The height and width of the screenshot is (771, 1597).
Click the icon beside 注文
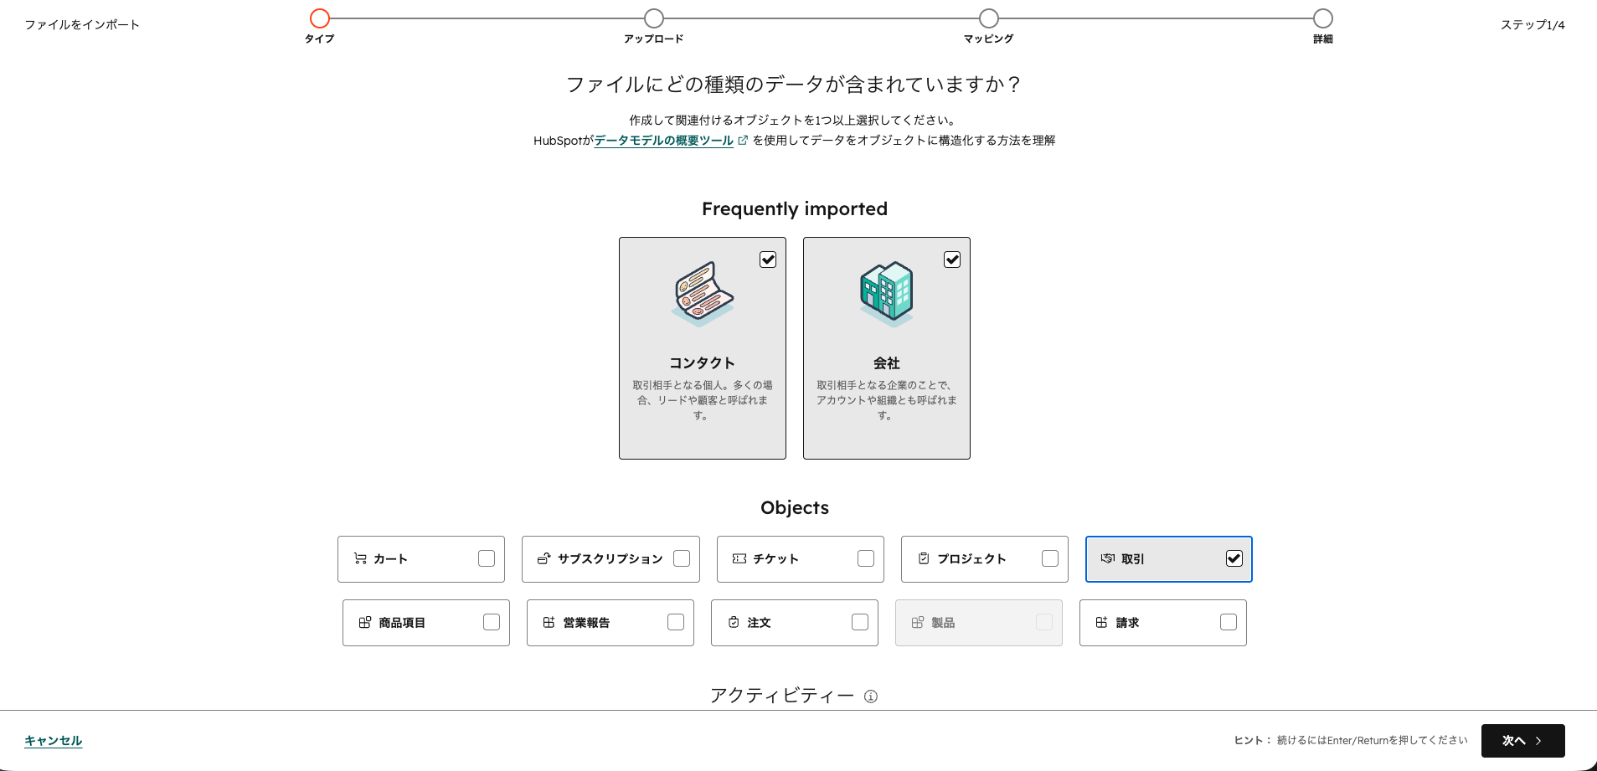[x=734, y=622]
